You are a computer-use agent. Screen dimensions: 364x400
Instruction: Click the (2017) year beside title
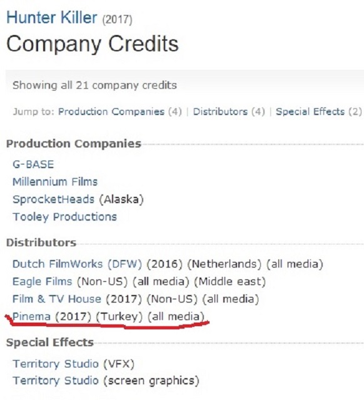point(118,20)
